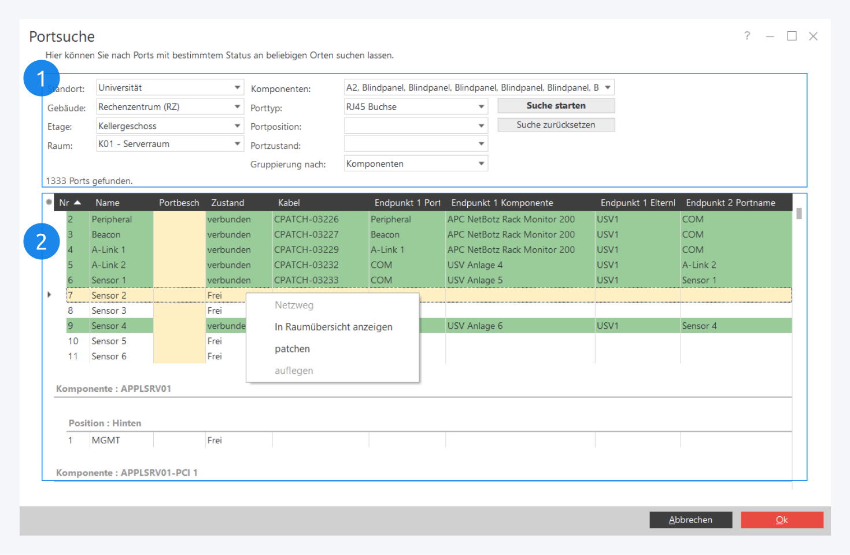Click the blue number 1 callout badge
The width and height of the screenshot is (850, 555).
41,78
